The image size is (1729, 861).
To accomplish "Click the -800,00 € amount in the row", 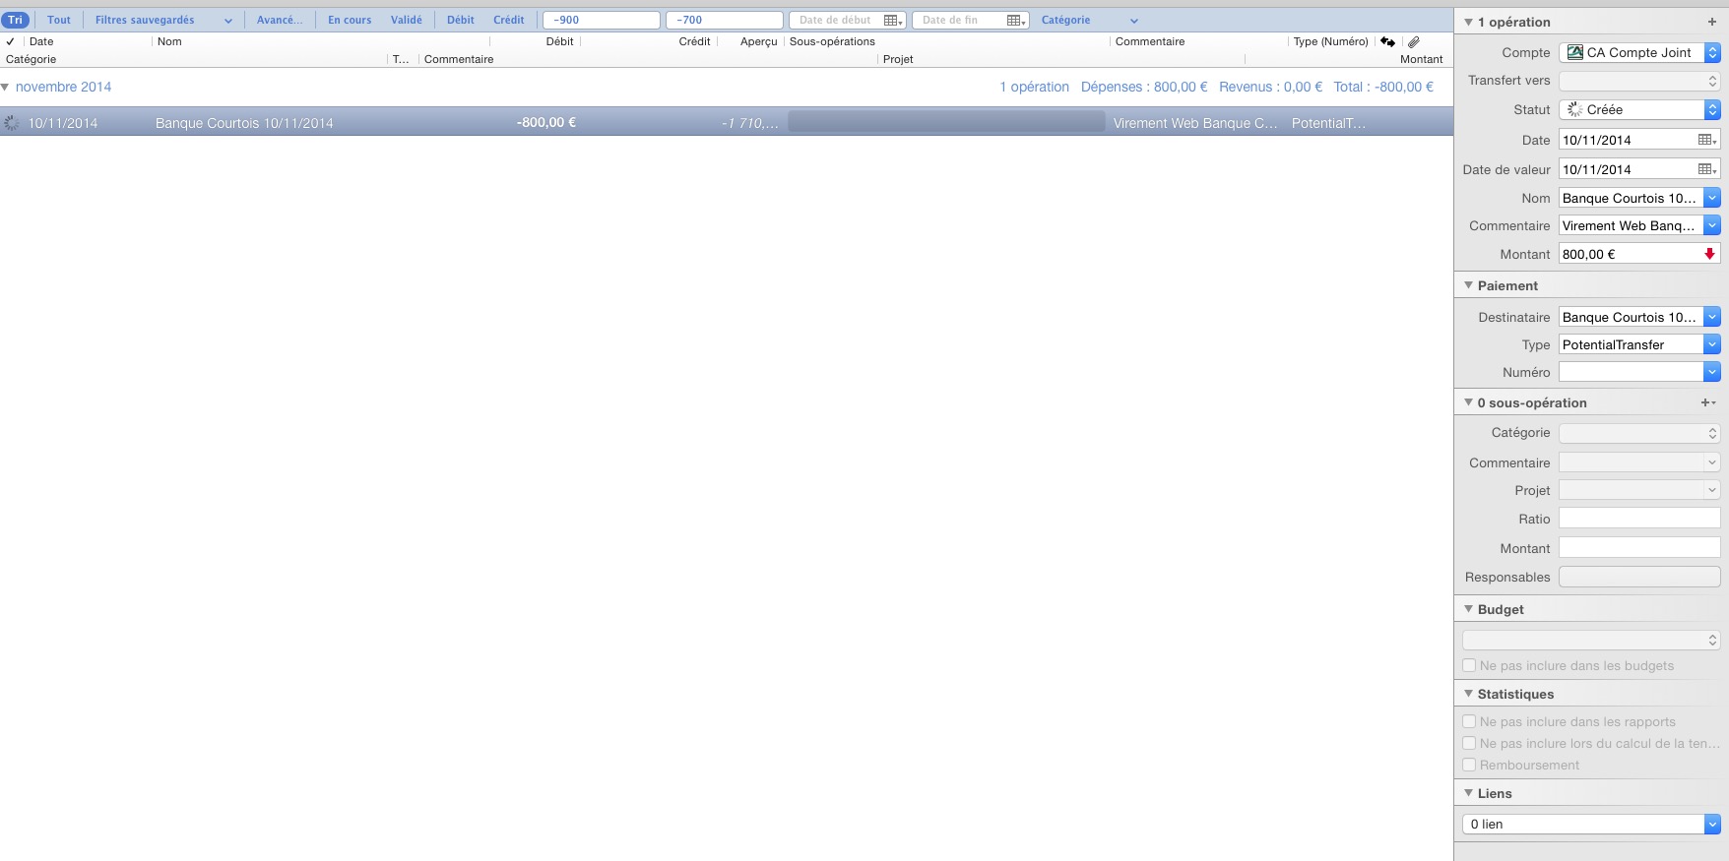I will point(545,122).
